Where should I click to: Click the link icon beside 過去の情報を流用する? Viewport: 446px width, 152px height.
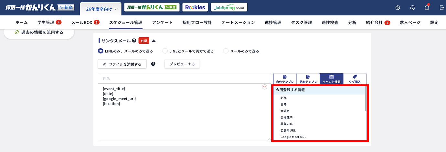[x=17, y=32]
